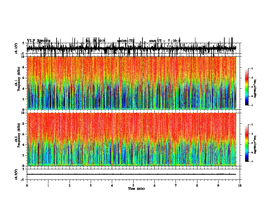
Task: Click the 'ch.1(V)' waveform axis label
Action: coord(16,48)
